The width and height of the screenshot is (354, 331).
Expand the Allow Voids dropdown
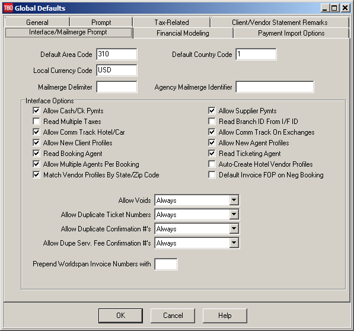[x=234, y=200]
